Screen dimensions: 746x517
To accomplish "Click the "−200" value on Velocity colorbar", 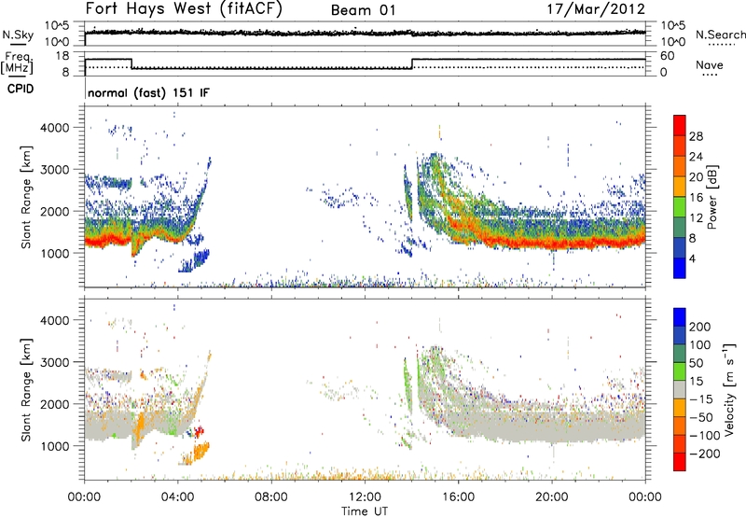I will 705,454.
